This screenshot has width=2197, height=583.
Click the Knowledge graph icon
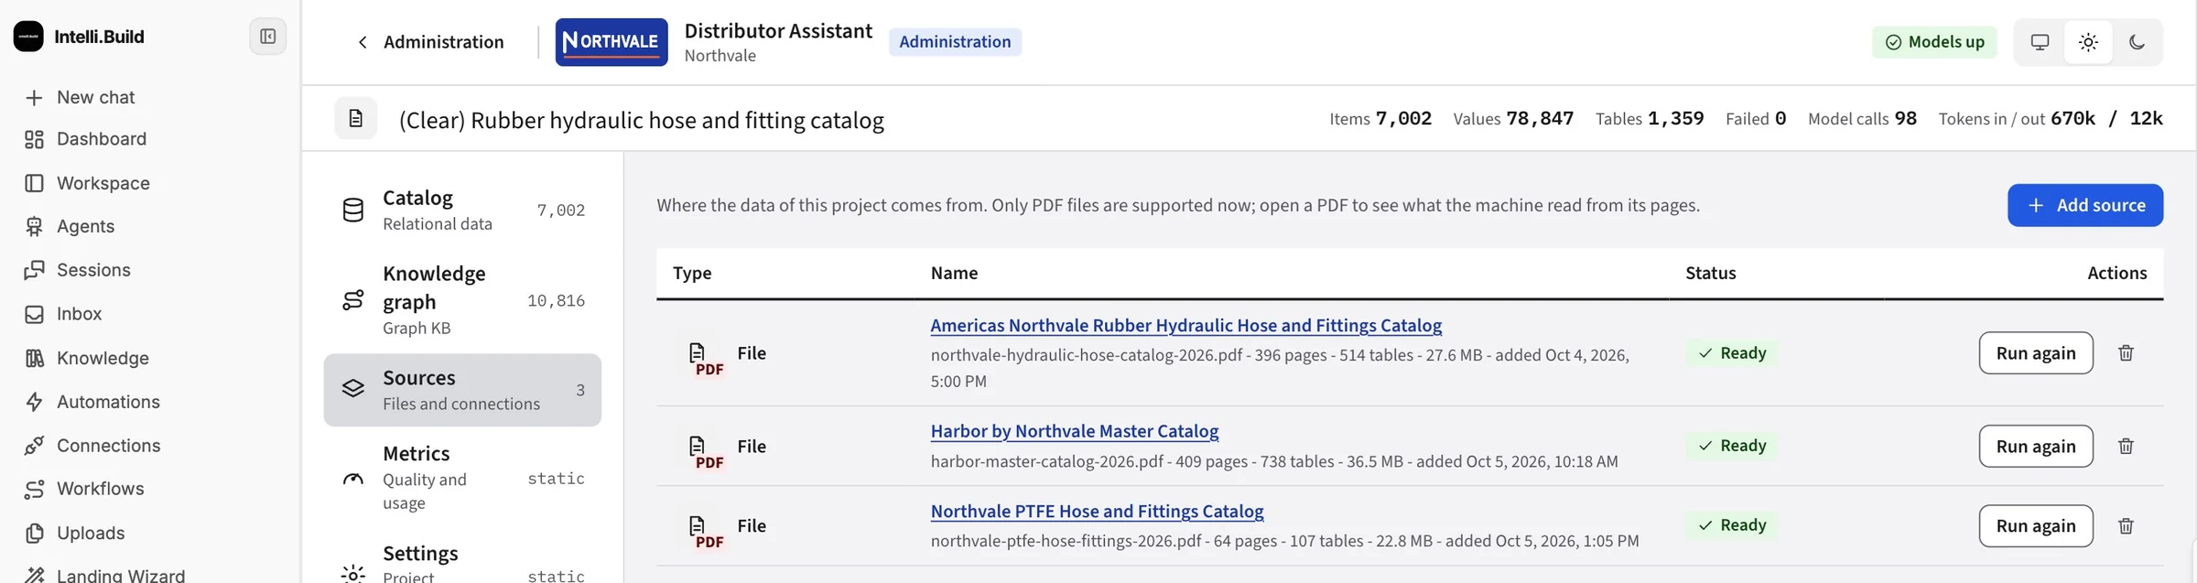point(353,300)
